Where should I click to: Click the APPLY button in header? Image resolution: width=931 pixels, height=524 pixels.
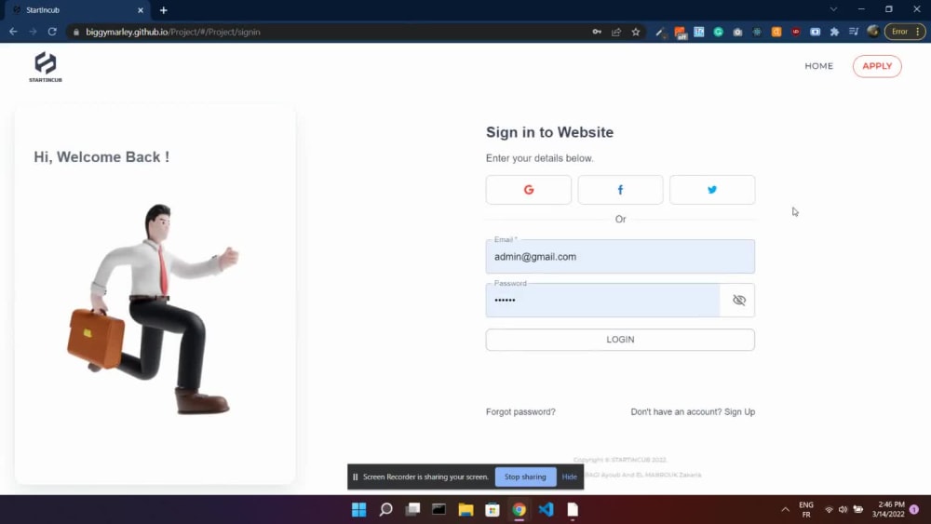click(x=877, y=66)
